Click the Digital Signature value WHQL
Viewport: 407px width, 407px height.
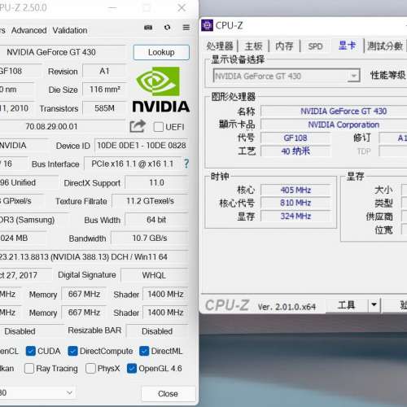tap(155, 275)
